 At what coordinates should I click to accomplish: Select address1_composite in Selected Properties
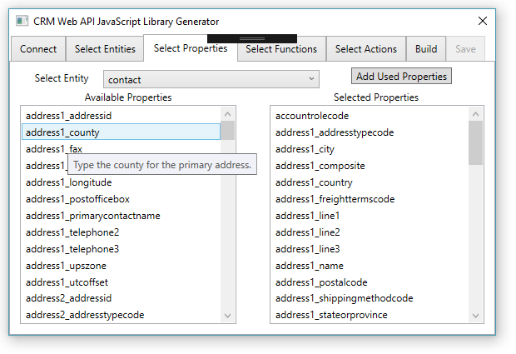click(370, 166)
